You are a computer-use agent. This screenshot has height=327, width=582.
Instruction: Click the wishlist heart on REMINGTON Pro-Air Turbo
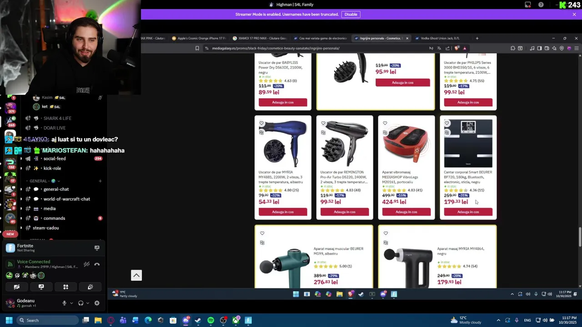tap(323, 123)
